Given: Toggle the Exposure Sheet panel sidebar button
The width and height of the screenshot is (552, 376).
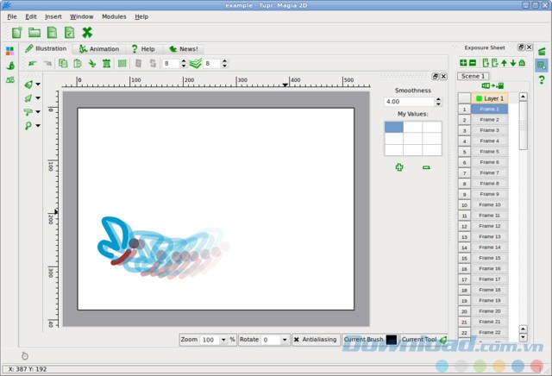Looking at the screenshot, I should coord(541,64).
